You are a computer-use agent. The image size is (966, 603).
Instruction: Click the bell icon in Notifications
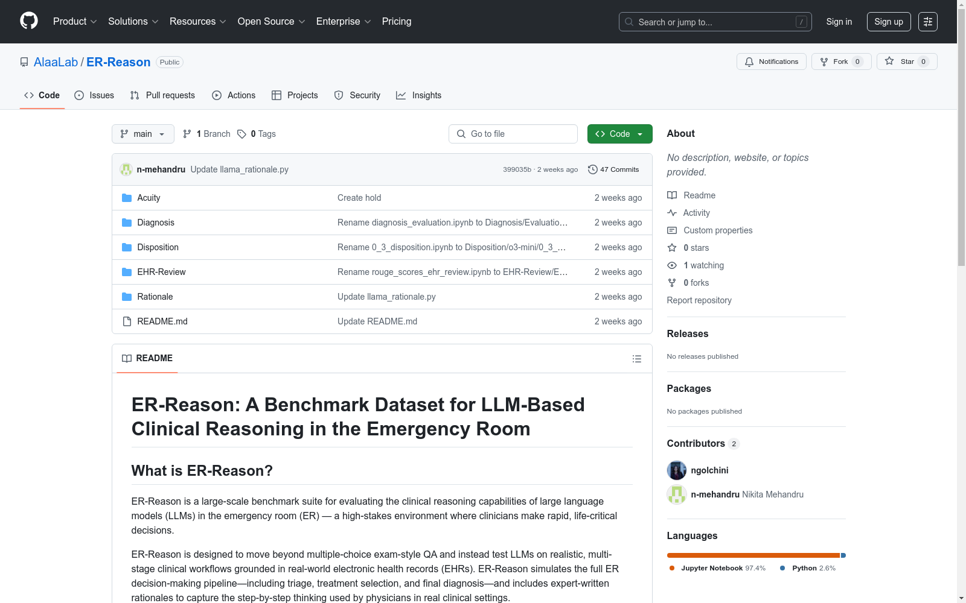pyautogui.click(x=749, y=62)
